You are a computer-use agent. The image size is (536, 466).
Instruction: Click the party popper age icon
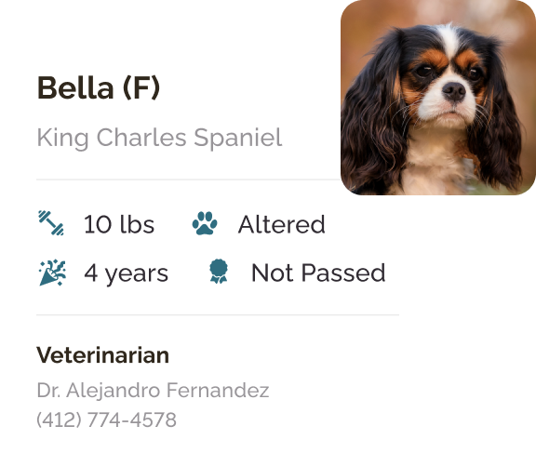click(x=52, y=273)
